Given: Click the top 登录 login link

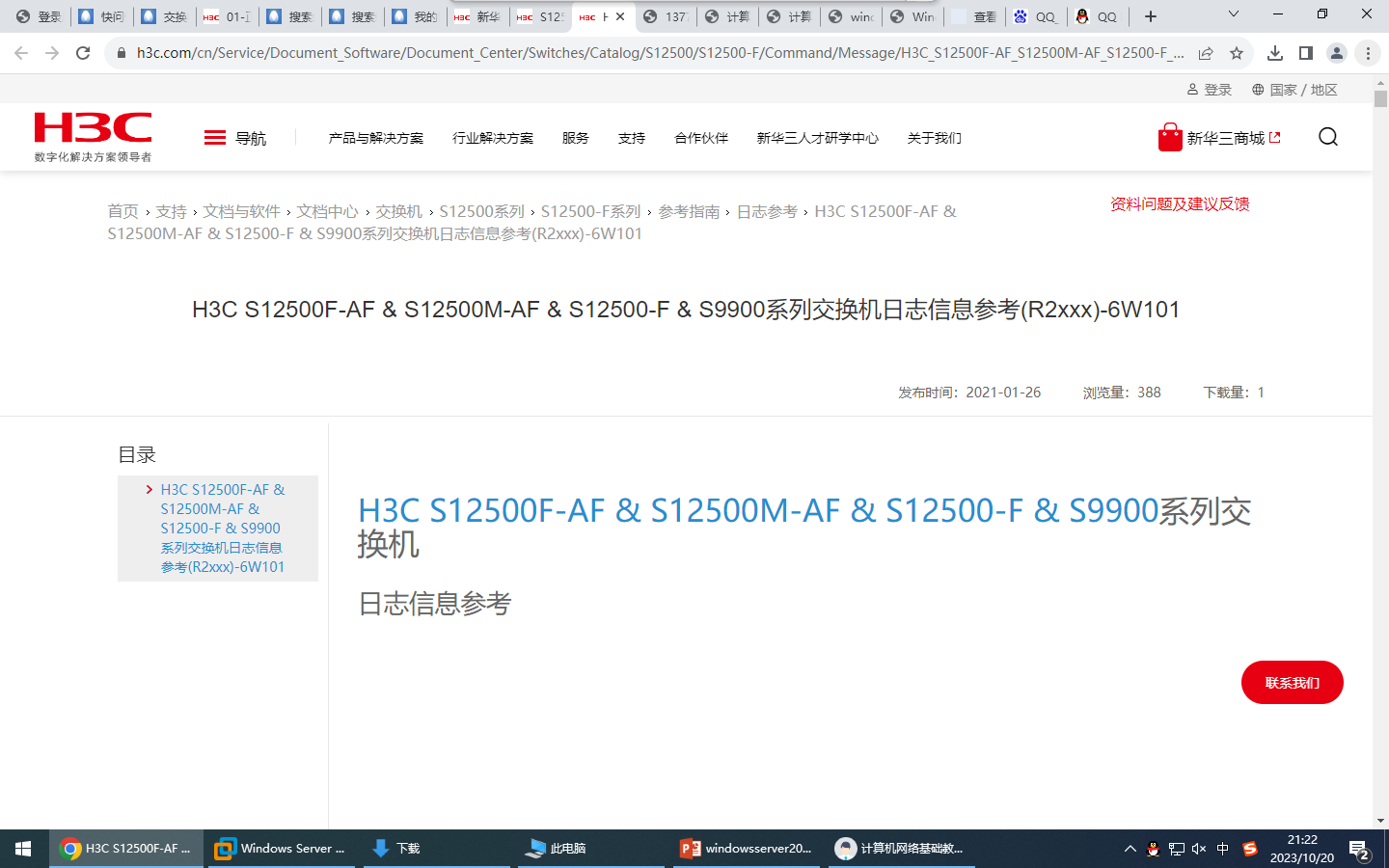Looking at the screenshot, I should click(1210, 90).
